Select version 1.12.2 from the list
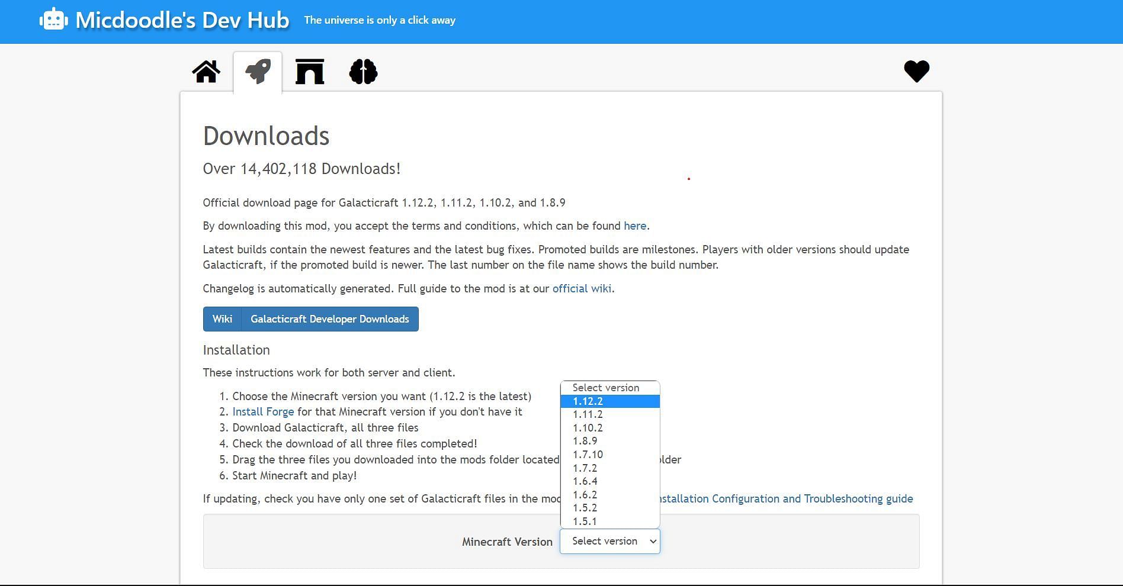The height and width of the screenshot is (586, 1123). tap(609, 401)
